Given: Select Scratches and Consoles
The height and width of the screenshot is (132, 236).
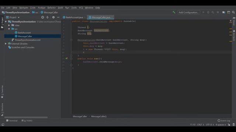Looking at the screenshot, I should click(23, 47).
